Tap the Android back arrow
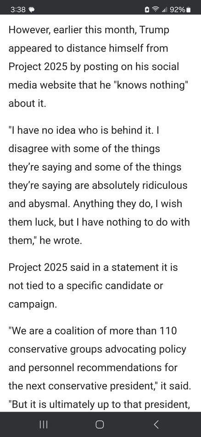This screenshot has height=437, width=201. [156, 424]
